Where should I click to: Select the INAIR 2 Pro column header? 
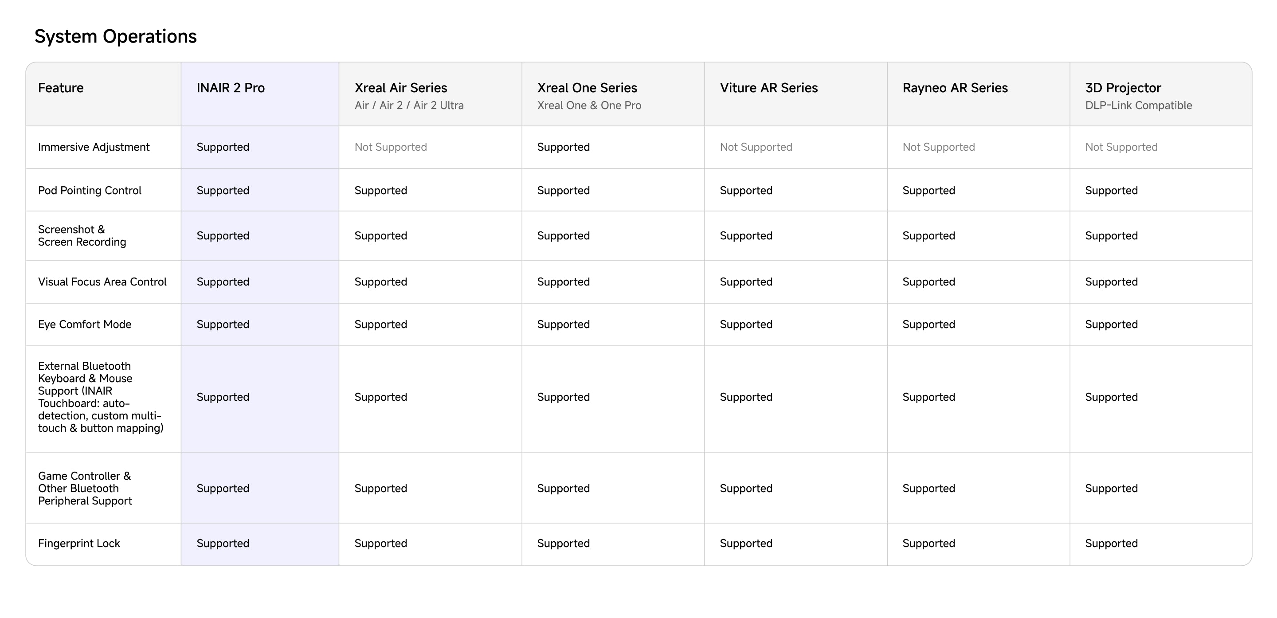pyautogui.click(x=231, y=88)
